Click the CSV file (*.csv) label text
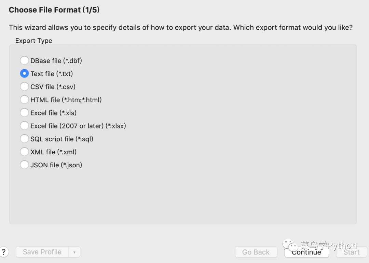The image size is (369, 263). 53,87
